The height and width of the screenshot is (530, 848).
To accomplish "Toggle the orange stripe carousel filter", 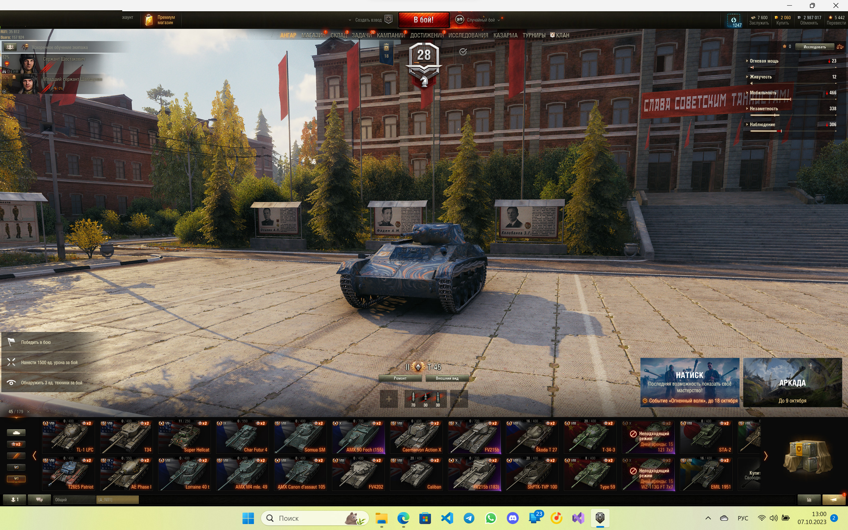I will 16,456.
